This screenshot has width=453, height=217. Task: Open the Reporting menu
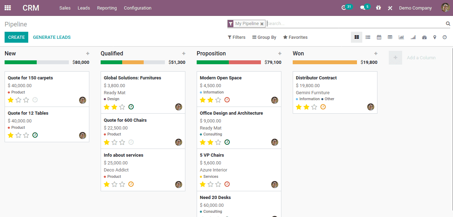pyautogui.click(x=107, y=8)
